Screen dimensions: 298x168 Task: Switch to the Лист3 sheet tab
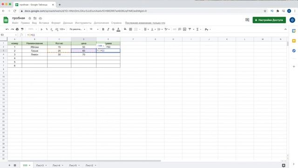pyautogui.click(x=40, y=165)
